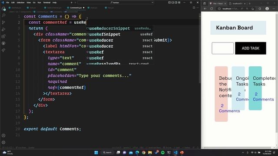Open the Explorer view in the activity bar
Viewport: 278px width, 156px height.
click(3, 9)
